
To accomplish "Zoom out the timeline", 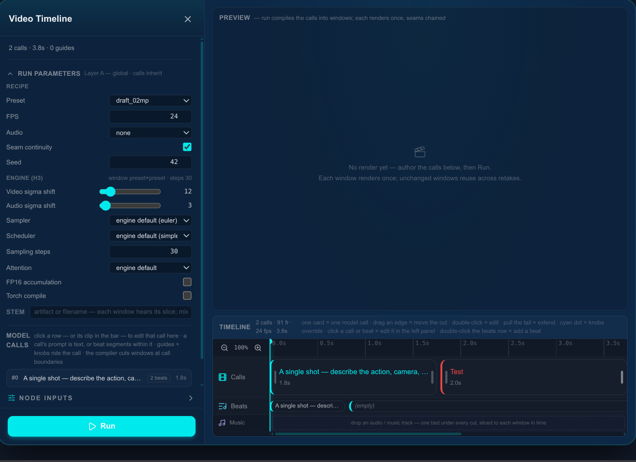I will [x=224, y=348].
